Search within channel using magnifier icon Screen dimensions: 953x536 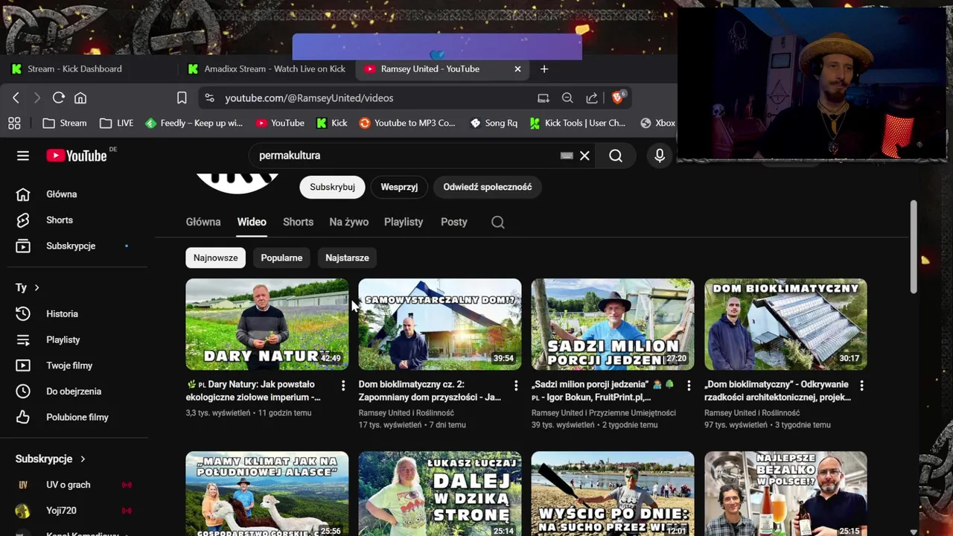[498, 222]
